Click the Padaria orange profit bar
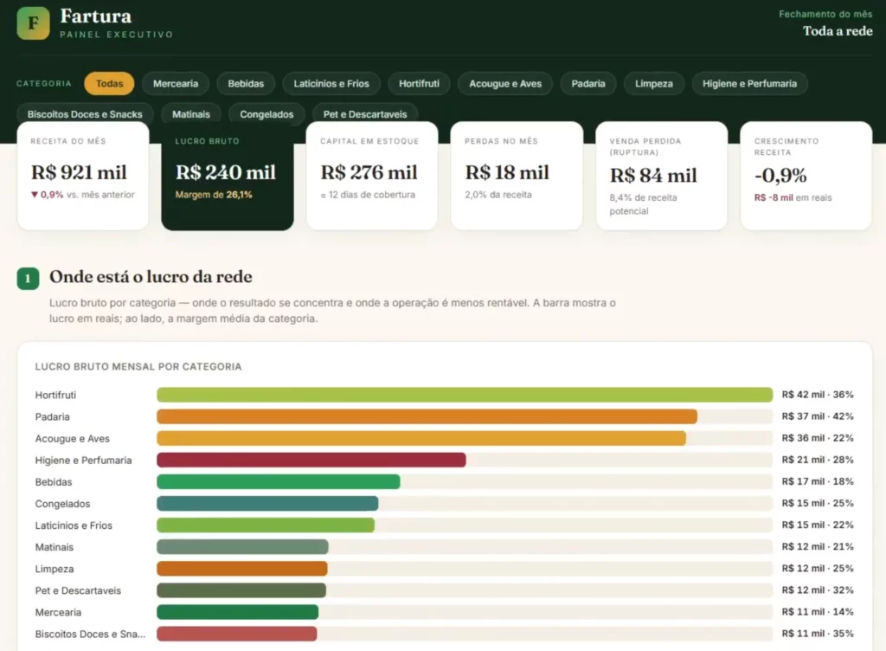 [427, 416]
